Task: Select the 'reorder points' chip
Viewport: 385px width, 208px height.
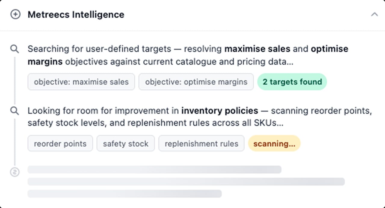Action: click(60, 143)
